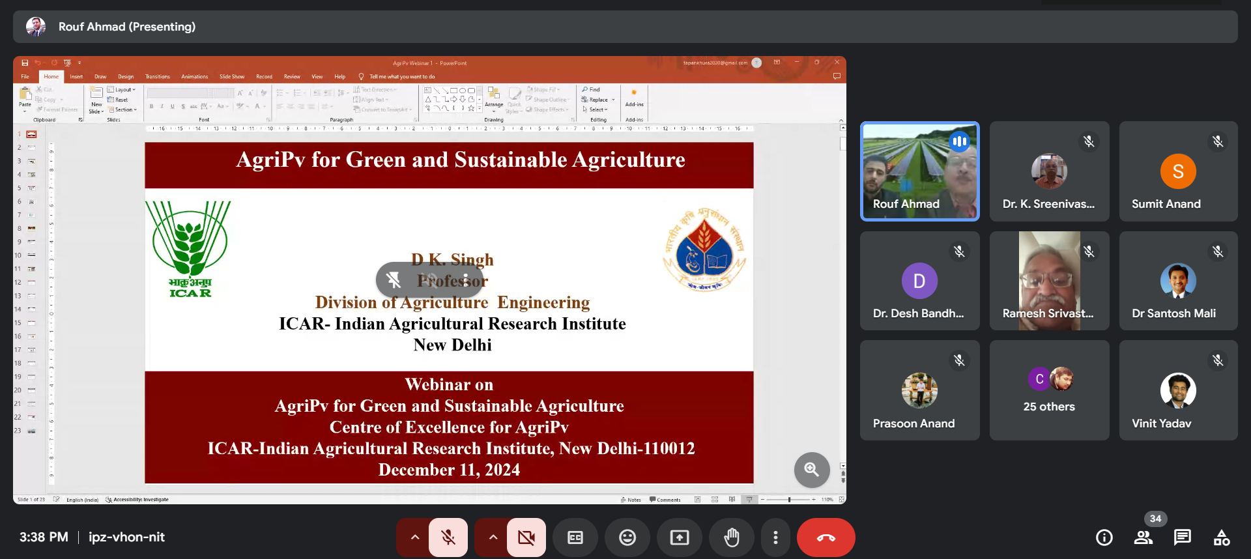Open the chat messages panel

click(x=1182, y=537)
